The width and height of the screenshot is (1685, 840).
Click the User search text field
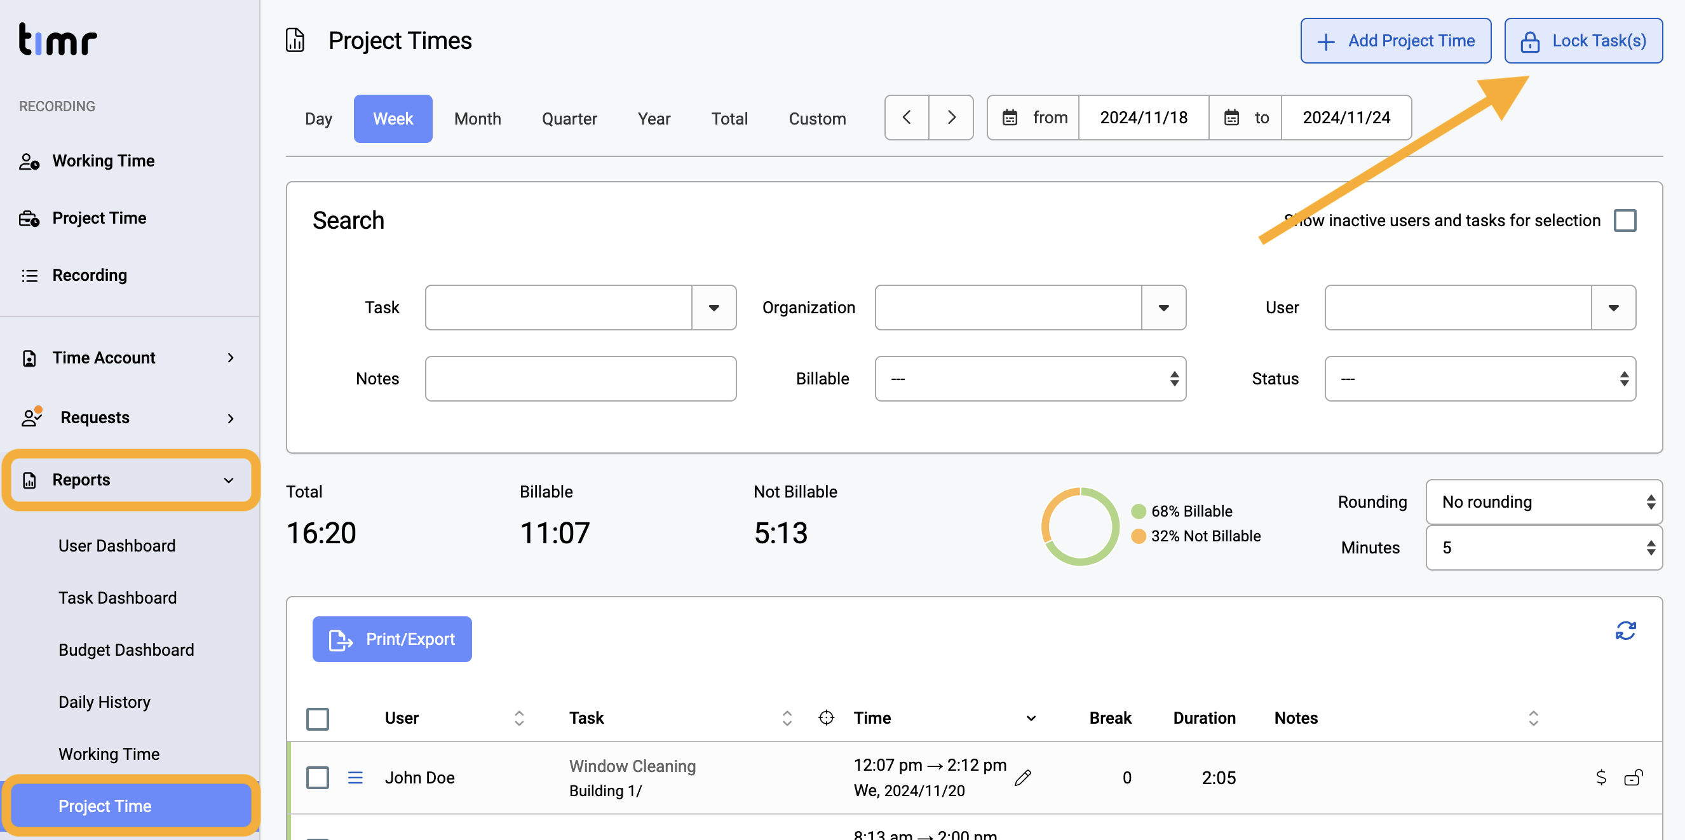[1458, 308]
